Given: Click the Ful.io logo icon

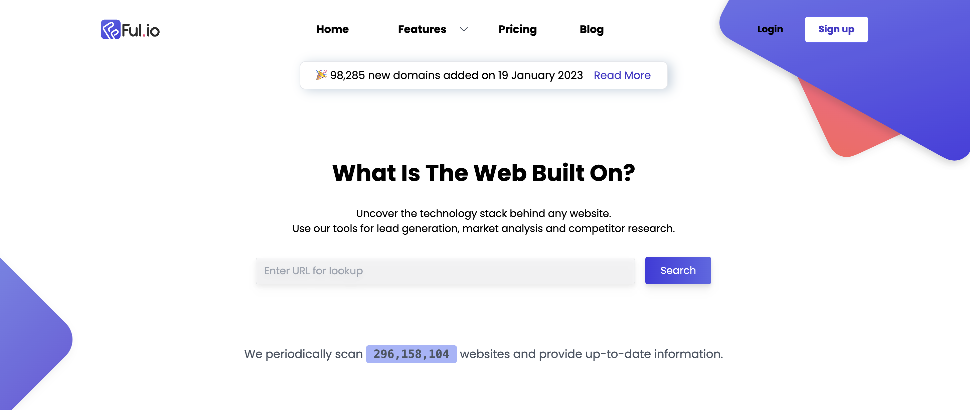Looking at the screenshot, I should pyautogui.click(x=110, y=29).
